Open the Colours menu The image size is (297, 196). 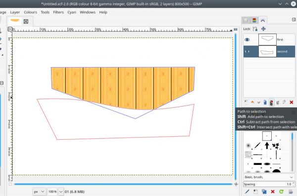click(x=30, y=12)
